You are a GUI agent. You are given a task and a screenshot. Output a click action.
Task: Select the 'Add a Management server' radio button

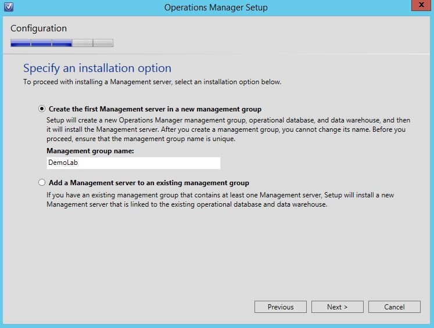point(41,182)
